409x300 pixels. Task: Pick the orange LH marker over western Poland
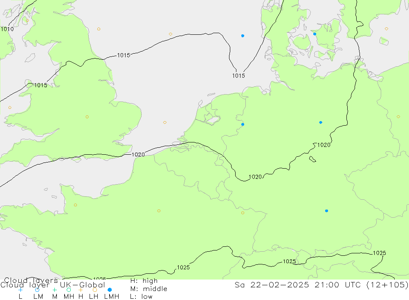(x=398, y=117)
